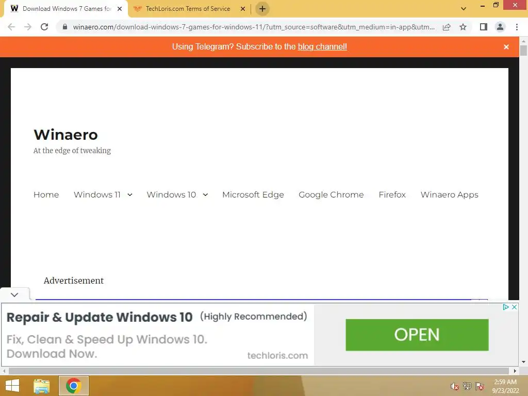The image size is (528, 396).
Task: Open the Microsoft Edge category
Action: coord(253,194)
